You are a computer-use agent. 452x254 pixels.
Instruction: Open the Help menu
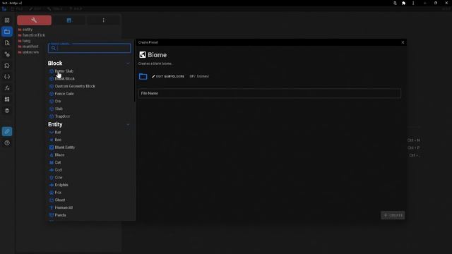coord(76,9)
